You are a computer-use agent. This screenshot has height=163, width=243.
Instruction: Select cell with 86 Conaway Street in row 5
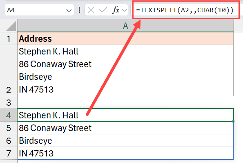pyautogui.click(x=125, y=128)
